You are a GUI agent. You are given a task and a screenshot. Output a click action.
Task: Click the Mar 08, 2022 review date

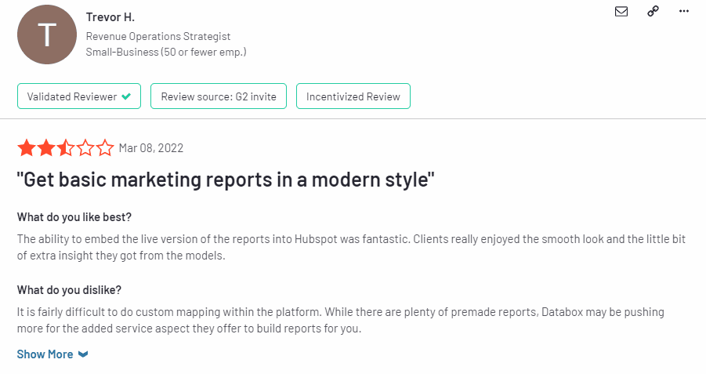(150, 148)
